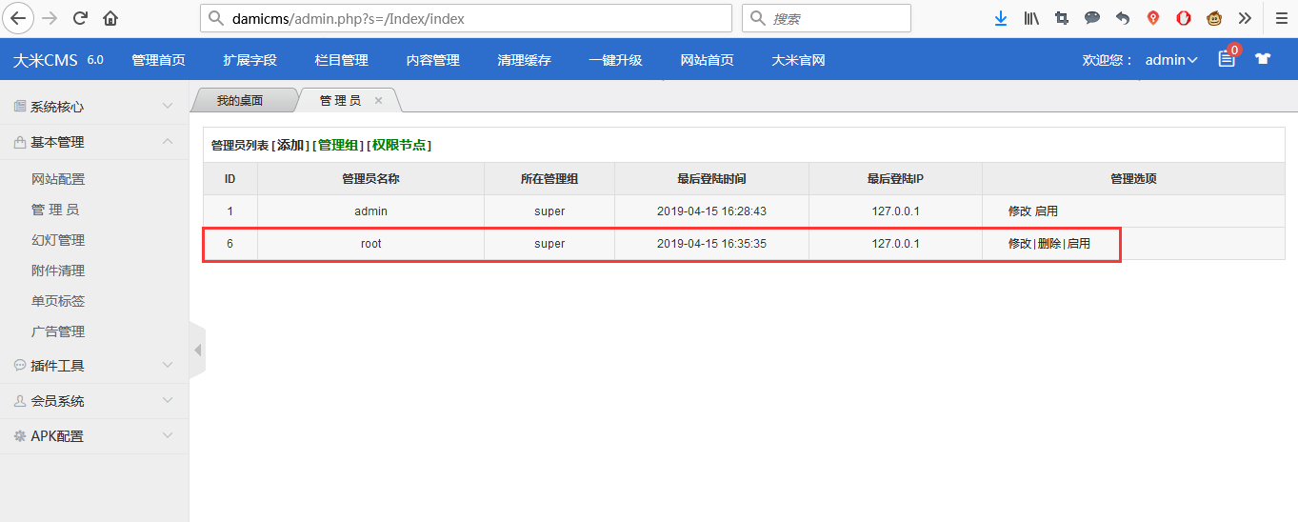
Task: Click the admin name cell
Action: click(x=370, y=211)
